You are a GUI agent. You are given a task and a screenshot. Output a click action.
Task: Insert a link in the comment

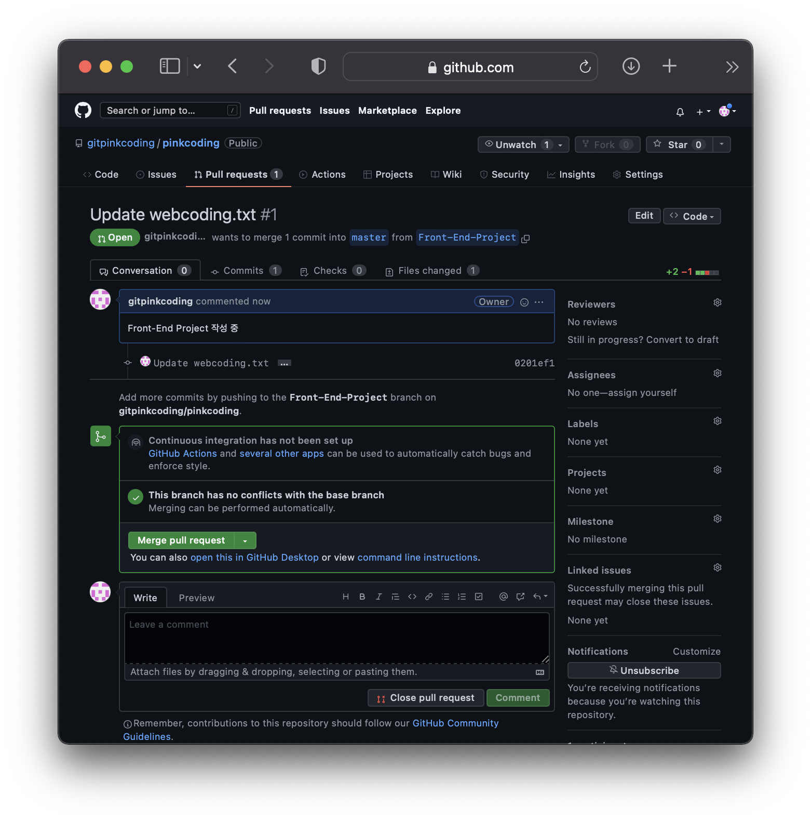point(429,597)
